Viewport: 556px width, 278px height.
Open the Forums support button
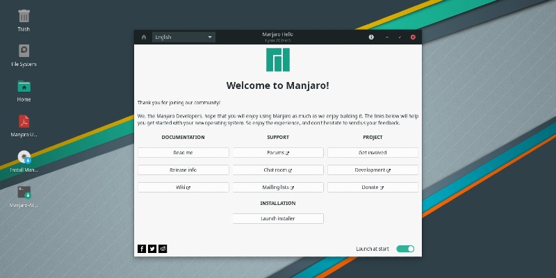pos(278,152)
